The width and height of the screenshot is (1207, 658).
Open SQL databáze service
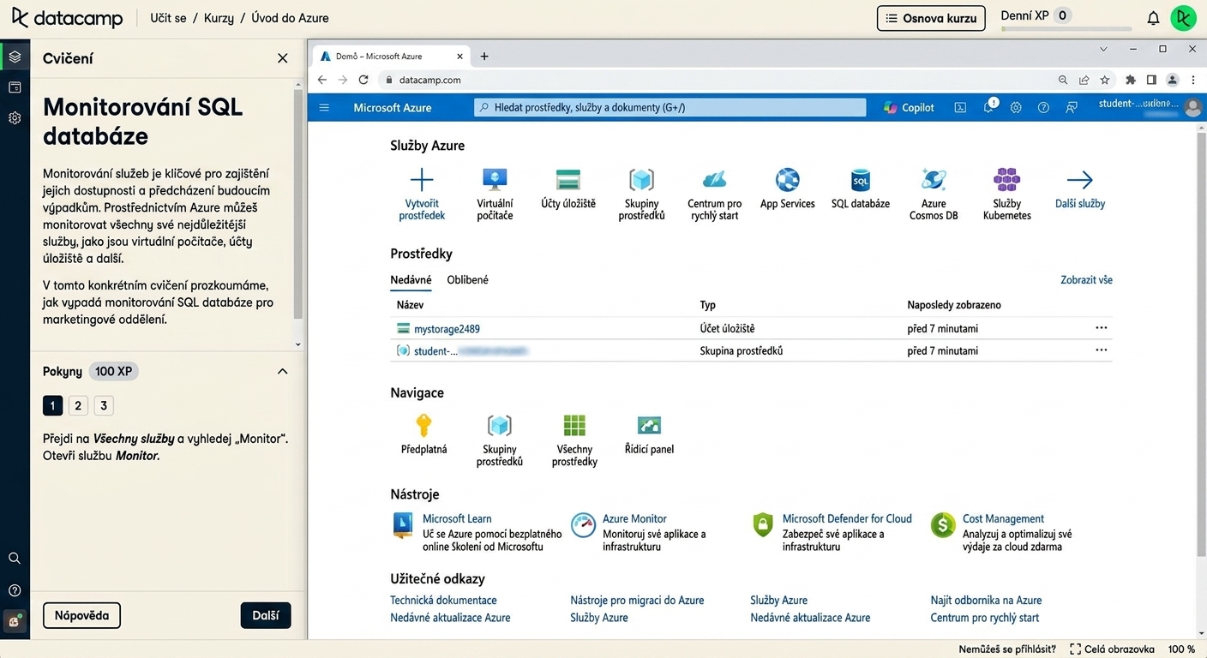861,188
